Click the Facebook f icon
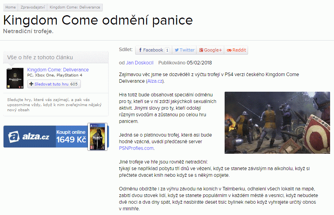Viewport: 334px width, 215px height. click(140, 50)
